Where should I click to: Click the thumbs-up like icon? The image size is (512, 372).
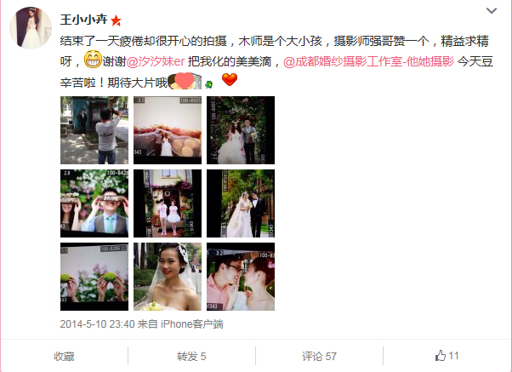(x=441, y=356)
